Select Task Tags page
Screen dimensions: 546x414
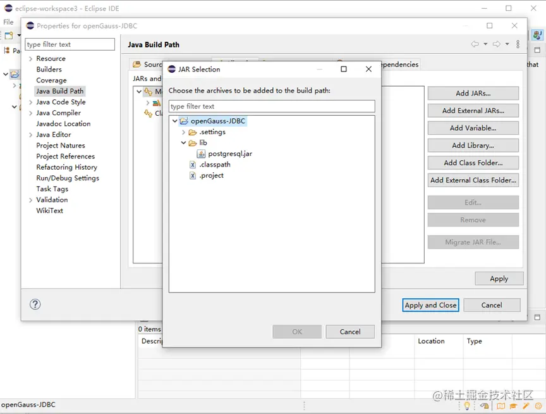(x=52, y=189)
